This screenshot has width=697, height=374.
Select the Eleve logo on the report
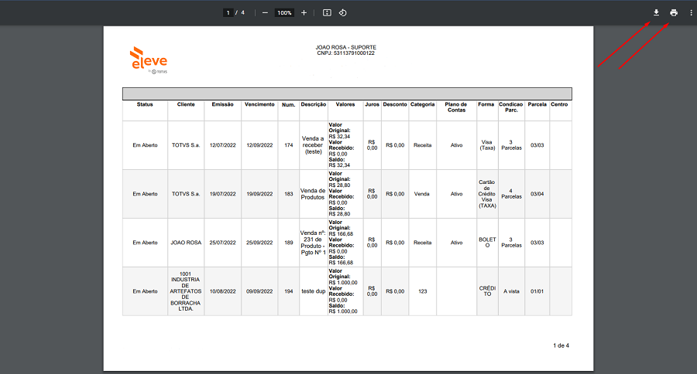pos(149,60)
